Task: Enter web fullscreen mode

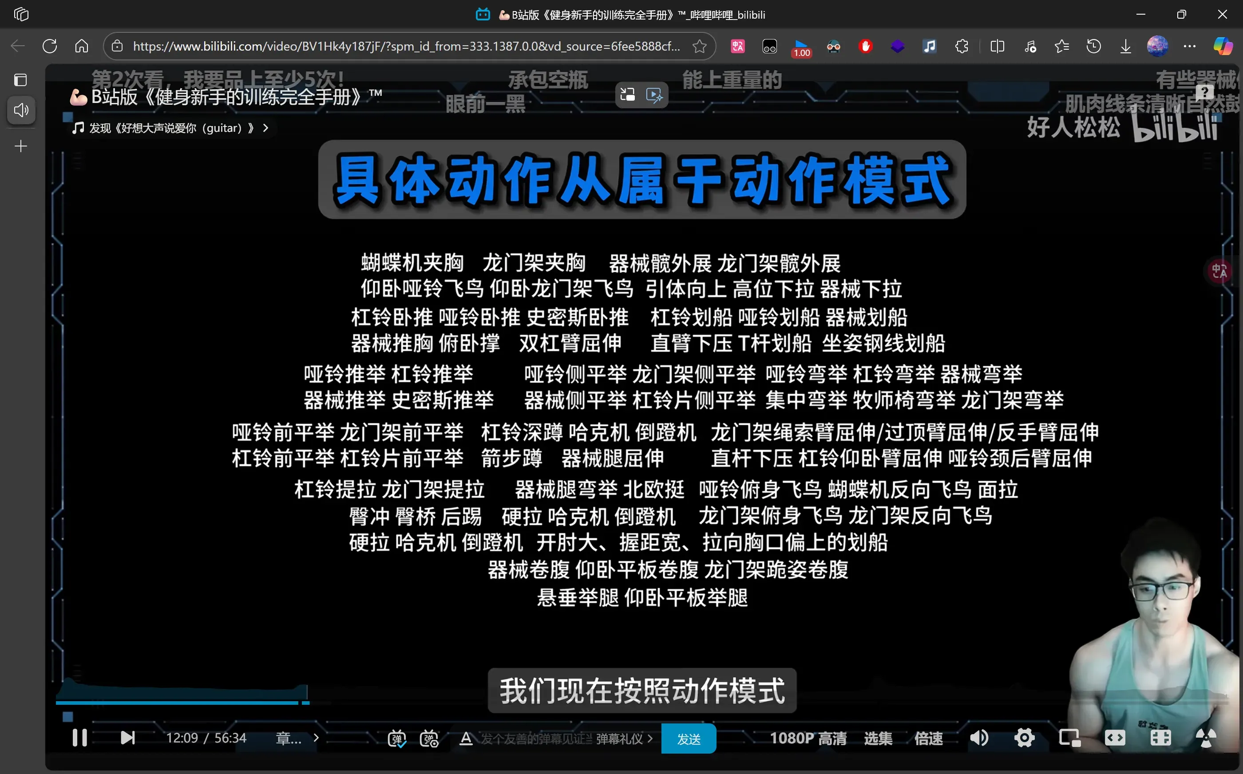Action: point(1160,738)
